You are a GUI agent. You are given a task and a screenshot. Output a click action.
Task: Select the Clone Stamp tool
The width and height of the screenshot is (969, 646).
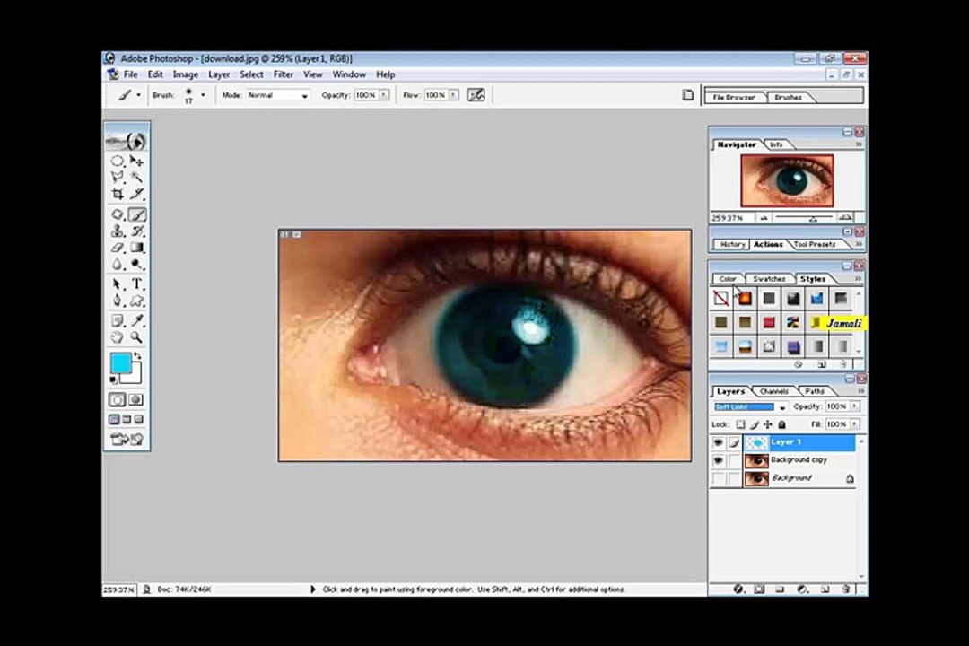coord(118,231)
